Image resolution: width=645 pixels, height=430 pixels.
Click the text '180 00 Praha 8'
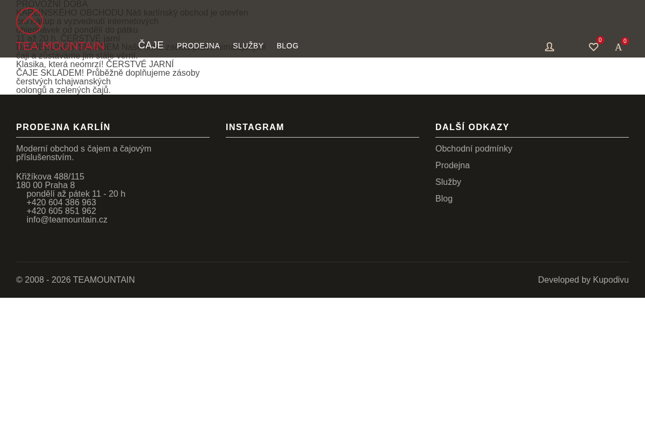(46, 185)
